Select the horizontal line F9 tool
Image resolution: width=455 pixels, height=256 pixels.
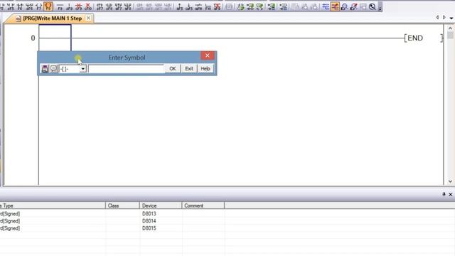click(60, 6)
